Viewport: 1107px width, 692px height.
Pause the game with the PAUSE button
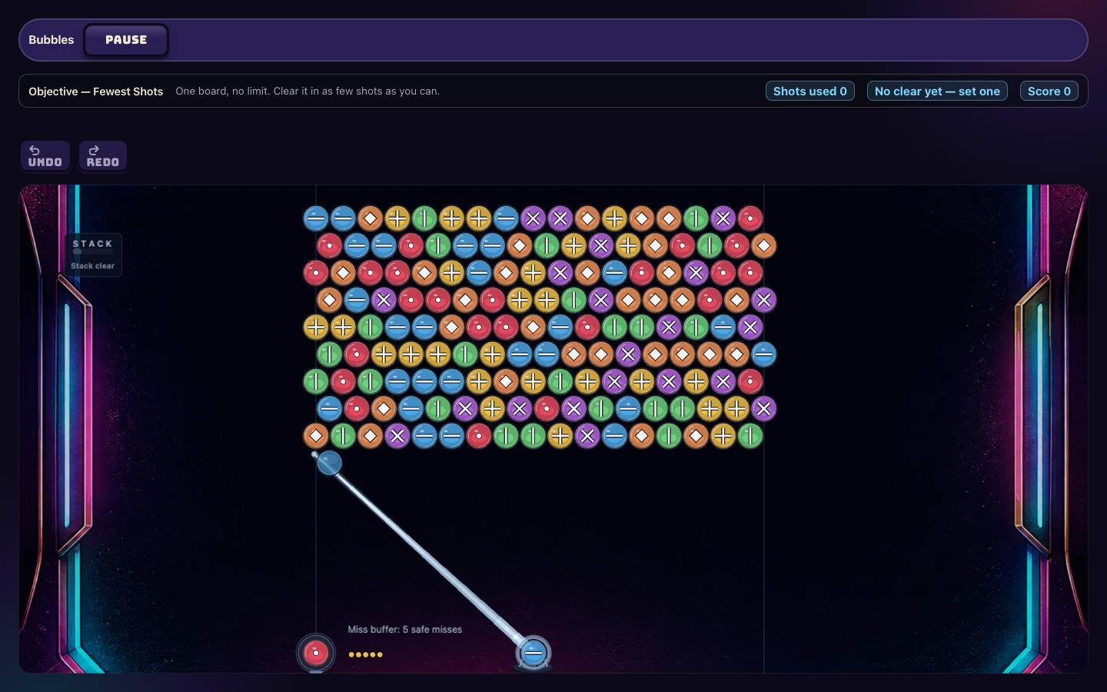click(x=126, y=40)
